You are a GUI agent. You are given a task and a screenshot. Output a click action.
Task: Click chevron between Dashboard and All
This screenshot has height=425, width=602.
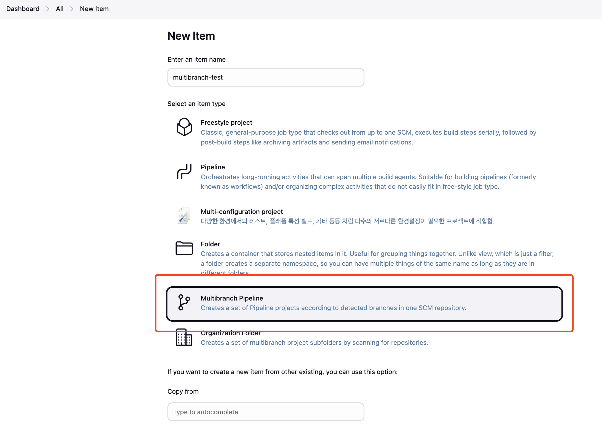pyautogui.click(x=48, y=9)
